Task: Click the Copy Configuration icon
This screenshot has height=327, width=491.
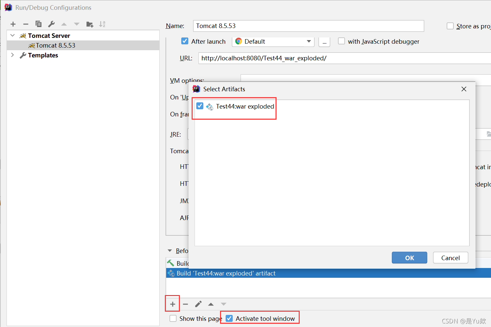Action: (x=39, y=24)
